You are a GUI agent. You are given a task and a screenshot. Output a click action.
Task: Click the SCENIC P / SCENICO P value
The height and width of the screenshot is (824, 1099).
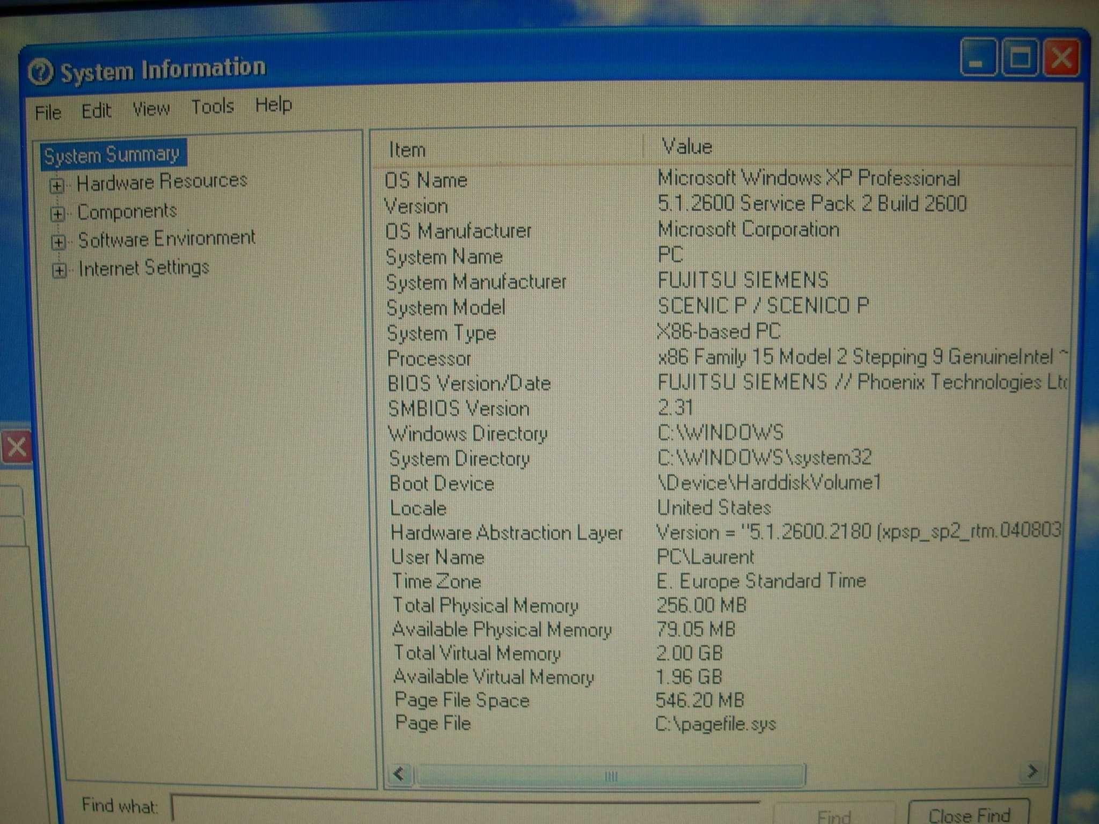(763, 306)
